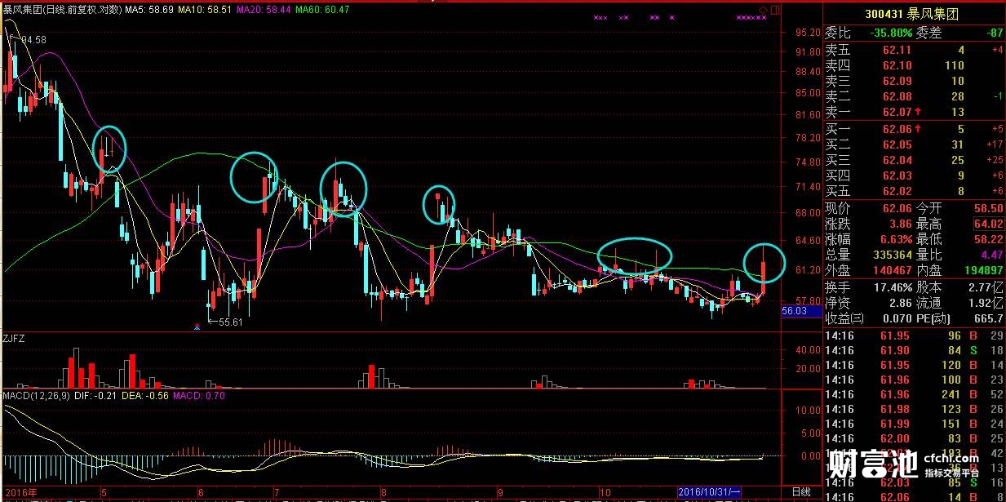Click the panel split icon beside the diamond
This screenshot has height=502, width=1006.
click(775, 9)
